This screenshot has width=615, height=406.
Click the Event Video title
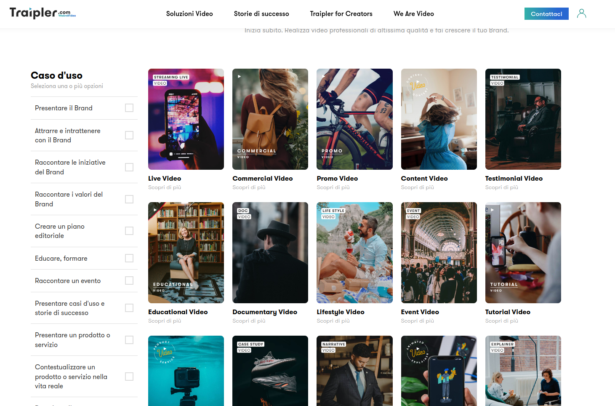(x=420, y=312)
